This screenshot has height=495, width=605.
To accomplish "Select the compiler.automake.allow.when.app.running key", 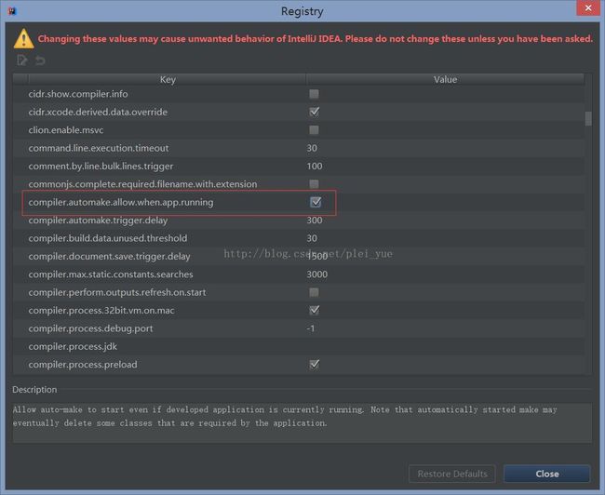I will [x=121, y=202].
